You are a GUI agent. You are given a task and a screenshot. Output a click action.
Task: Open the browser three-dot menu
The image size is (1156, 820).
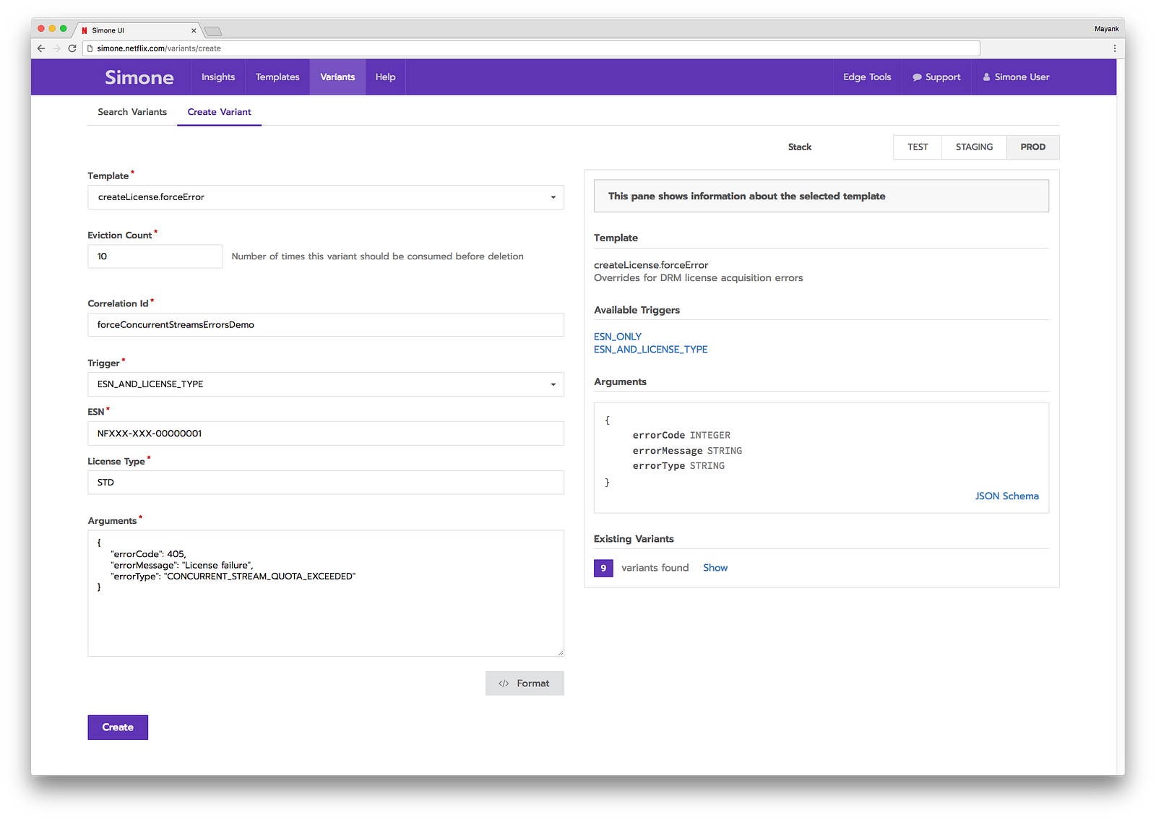click(x=1115, y=48)
